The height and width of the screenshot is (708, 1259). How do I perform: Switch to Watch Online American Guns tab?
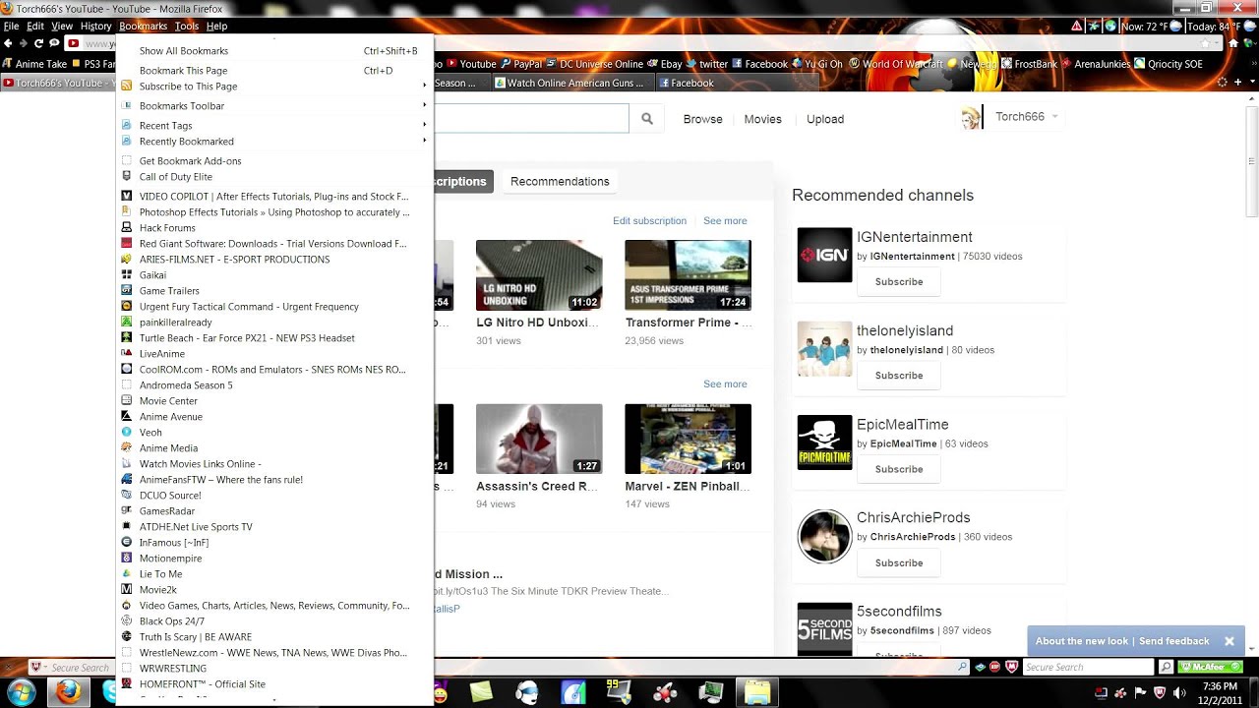point(570,84)
